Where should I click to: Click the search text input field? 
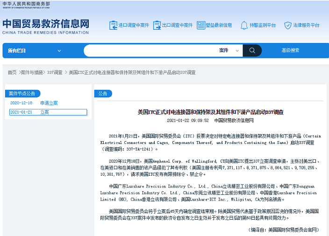pyautogui.click(x=150, y=50)
